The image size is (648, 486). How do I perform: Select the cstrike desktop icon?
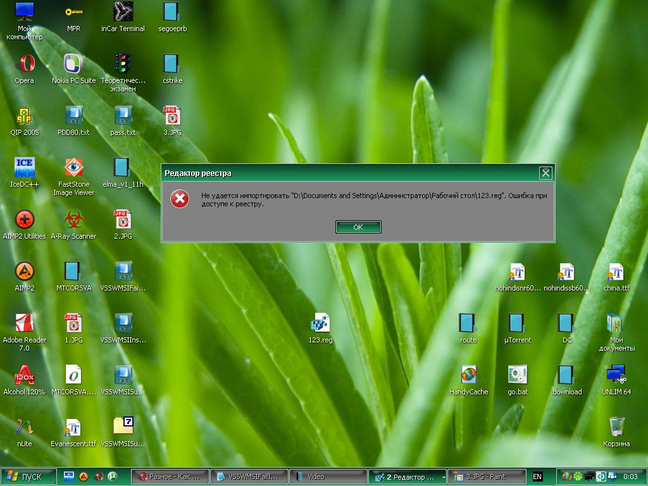click(172, 68)
